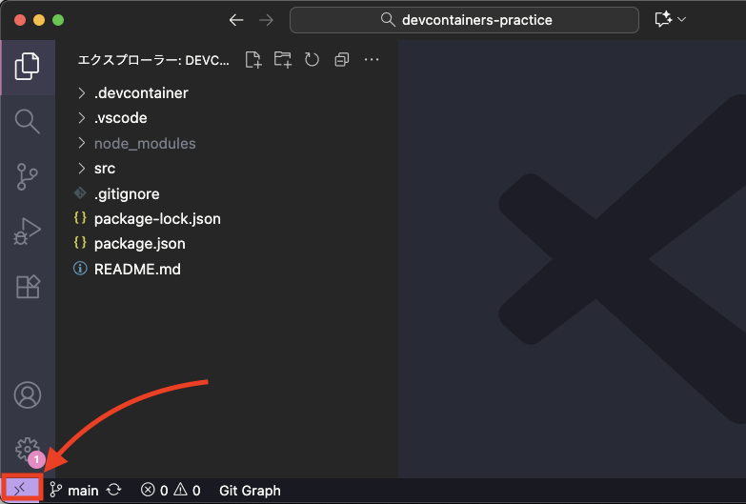Click the devcontainers-practice search box
Viewport: 746px width, 504px height.
[x=464, y=20]
